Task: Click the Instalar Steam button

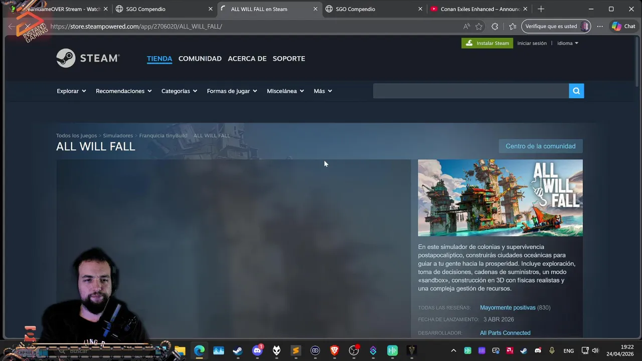Action: 487,43
